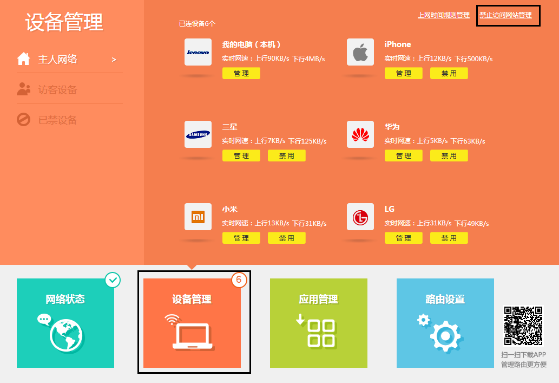Expand 主人网络 using the chevron arrow
Viewport: 559px width, 383px height.
click(114, 60)
